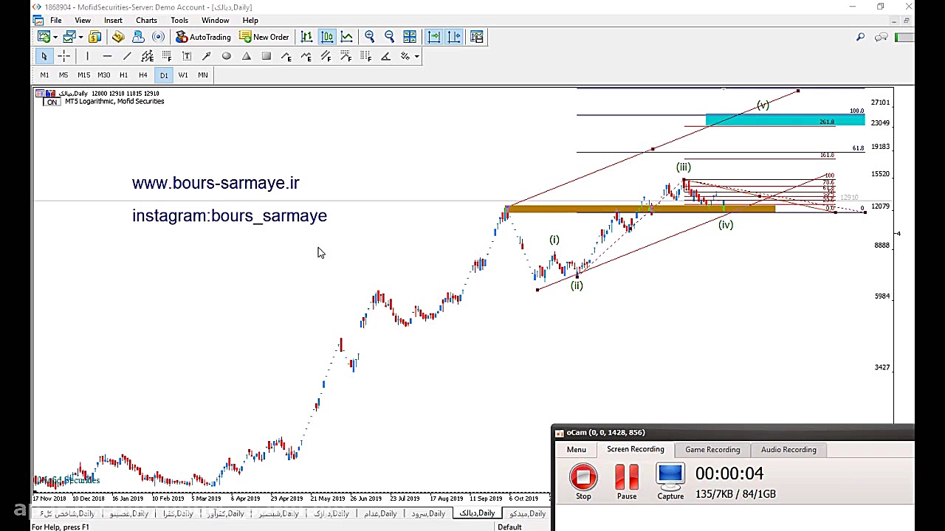945x531 pixels.
Task: Select the cursor arrow tool
Action: (44, 56)
